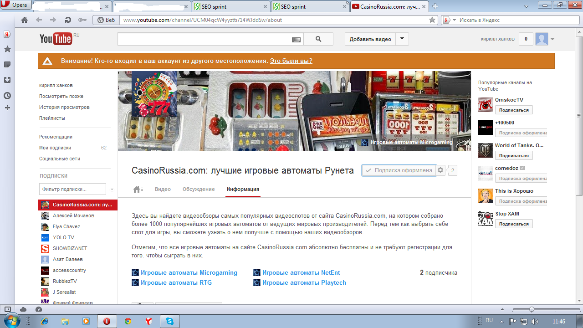This screenshot has height=328, width=583.
Task: Open the Yandex search engine dropdown
Action: pyautogui.click(x=454, y=20)
